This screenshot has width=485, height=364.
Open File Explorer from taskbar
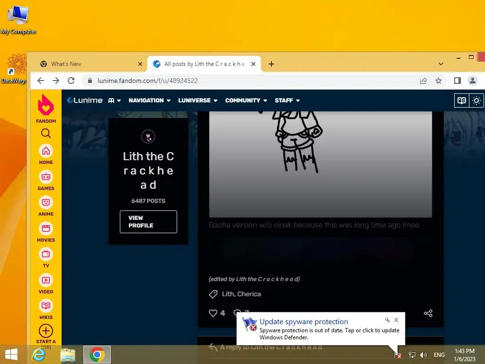tap(68, 355)
